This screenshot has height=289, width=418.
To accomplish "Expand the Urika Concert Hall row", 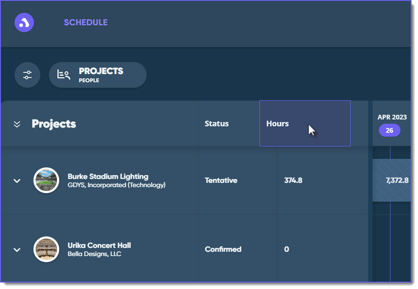I will coord(17,249).
